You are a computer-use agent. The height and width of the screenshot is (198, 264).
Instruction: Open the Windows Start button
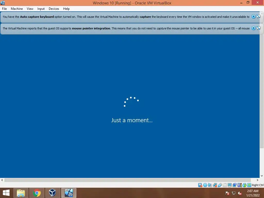coord(6,193)
